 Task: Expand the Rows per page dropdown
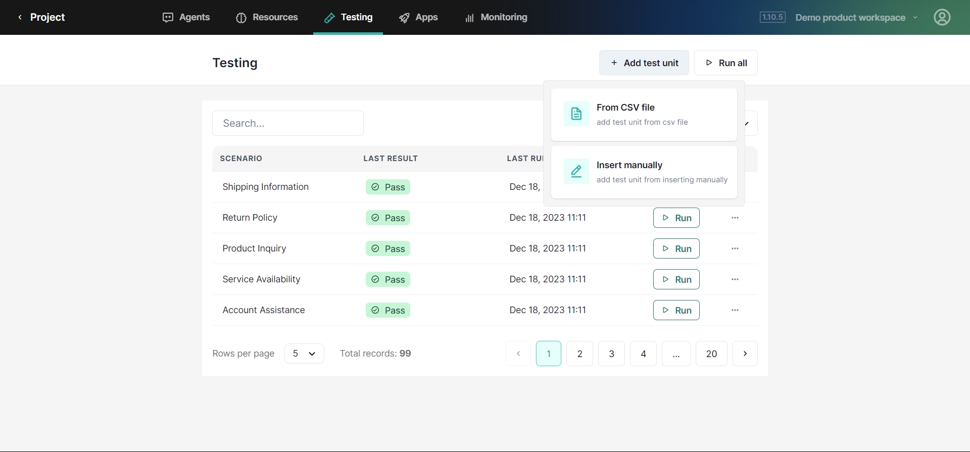[304, 354]
